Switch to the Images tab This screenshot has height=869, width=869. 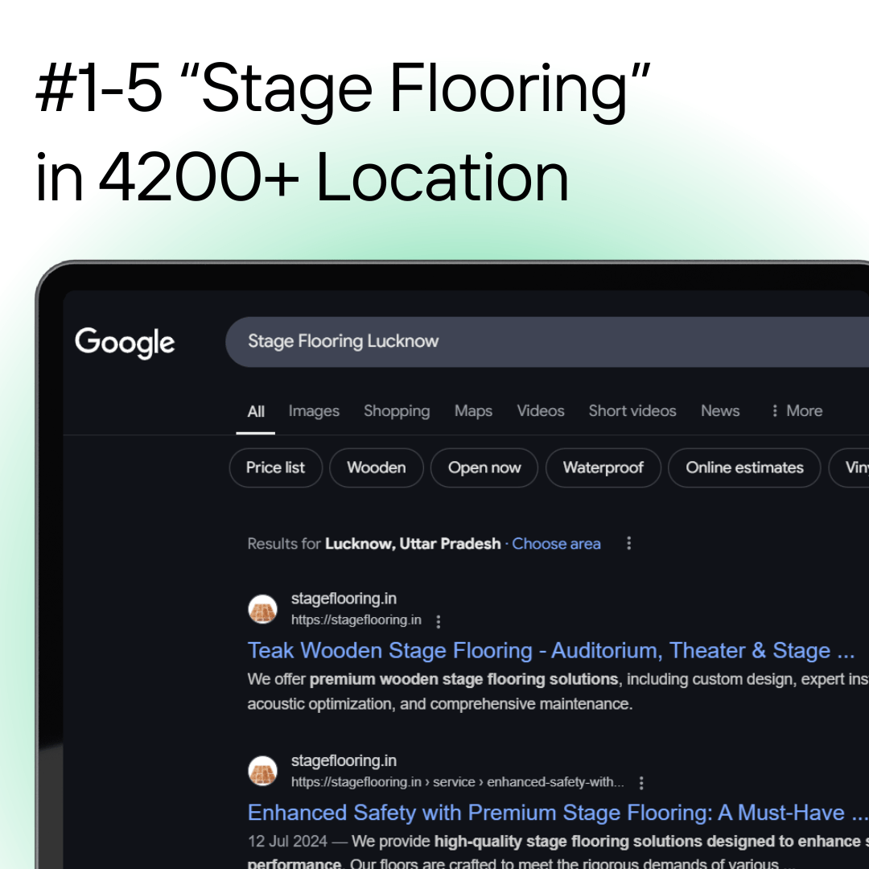pos(314,410)
